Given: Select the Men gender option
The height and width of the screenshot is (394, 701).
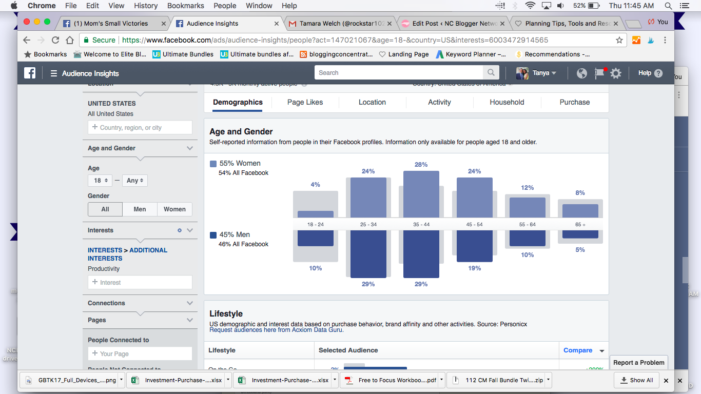Looking at the screenshot, I should coord(140,209).
